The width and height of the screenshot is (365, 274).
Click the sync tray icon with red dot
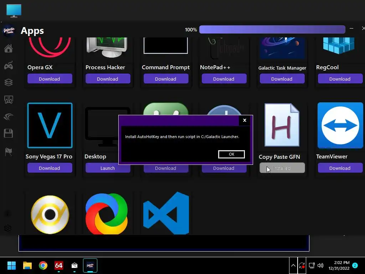pyautogui.click(x=302, y=265)
